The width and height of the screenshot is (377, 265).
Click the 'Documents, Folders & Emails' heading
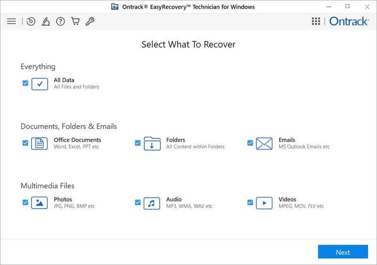69,126
